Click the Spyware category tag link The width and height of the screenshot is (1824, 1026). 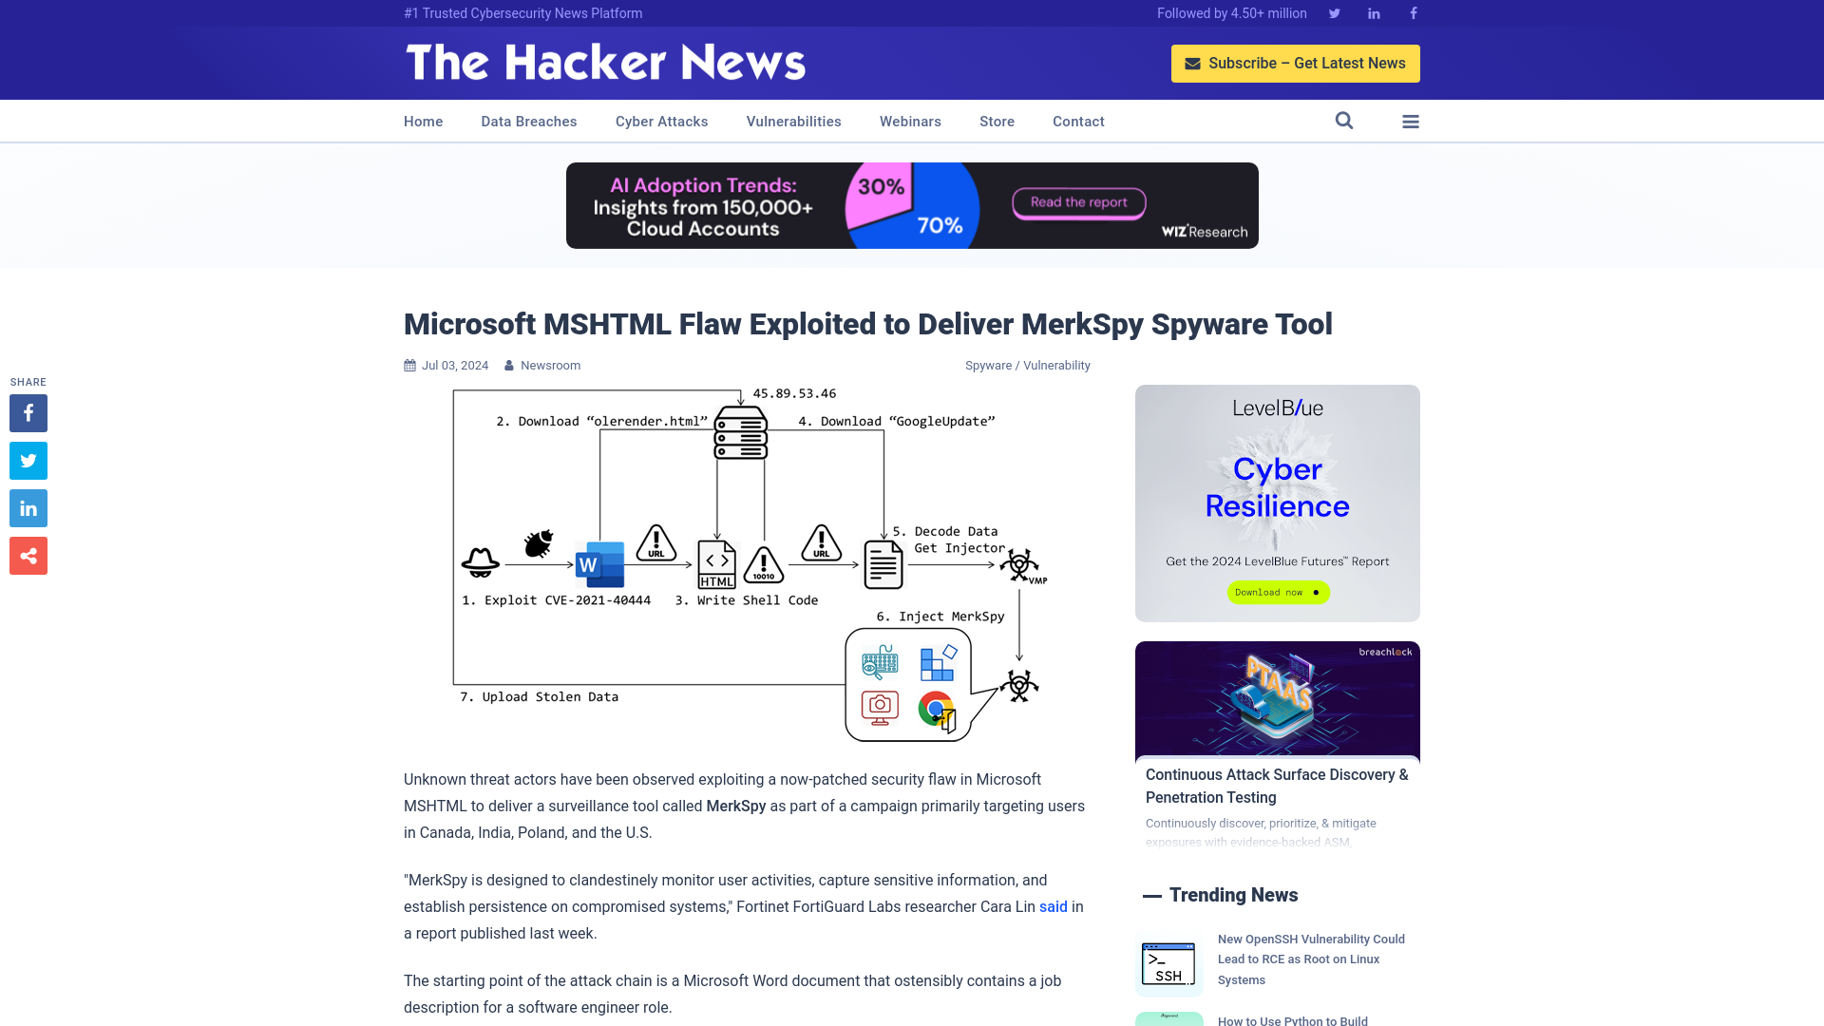tap(988, 365)
